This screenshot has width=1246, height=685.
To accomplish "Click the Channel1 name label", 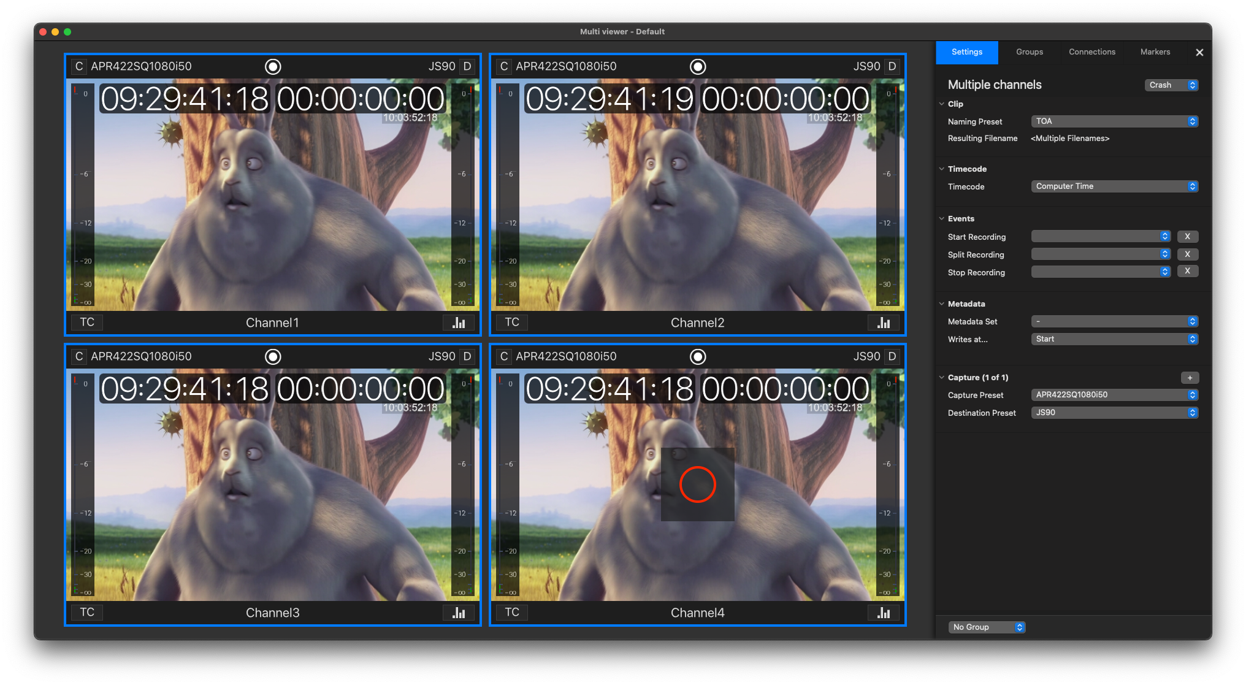I will pos(272,323).
